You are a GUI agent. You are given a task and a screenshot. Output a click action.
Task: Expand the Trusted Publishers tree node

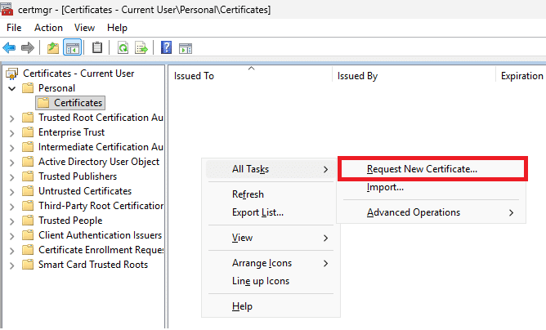pyautogui.click(x=11, y=176)
